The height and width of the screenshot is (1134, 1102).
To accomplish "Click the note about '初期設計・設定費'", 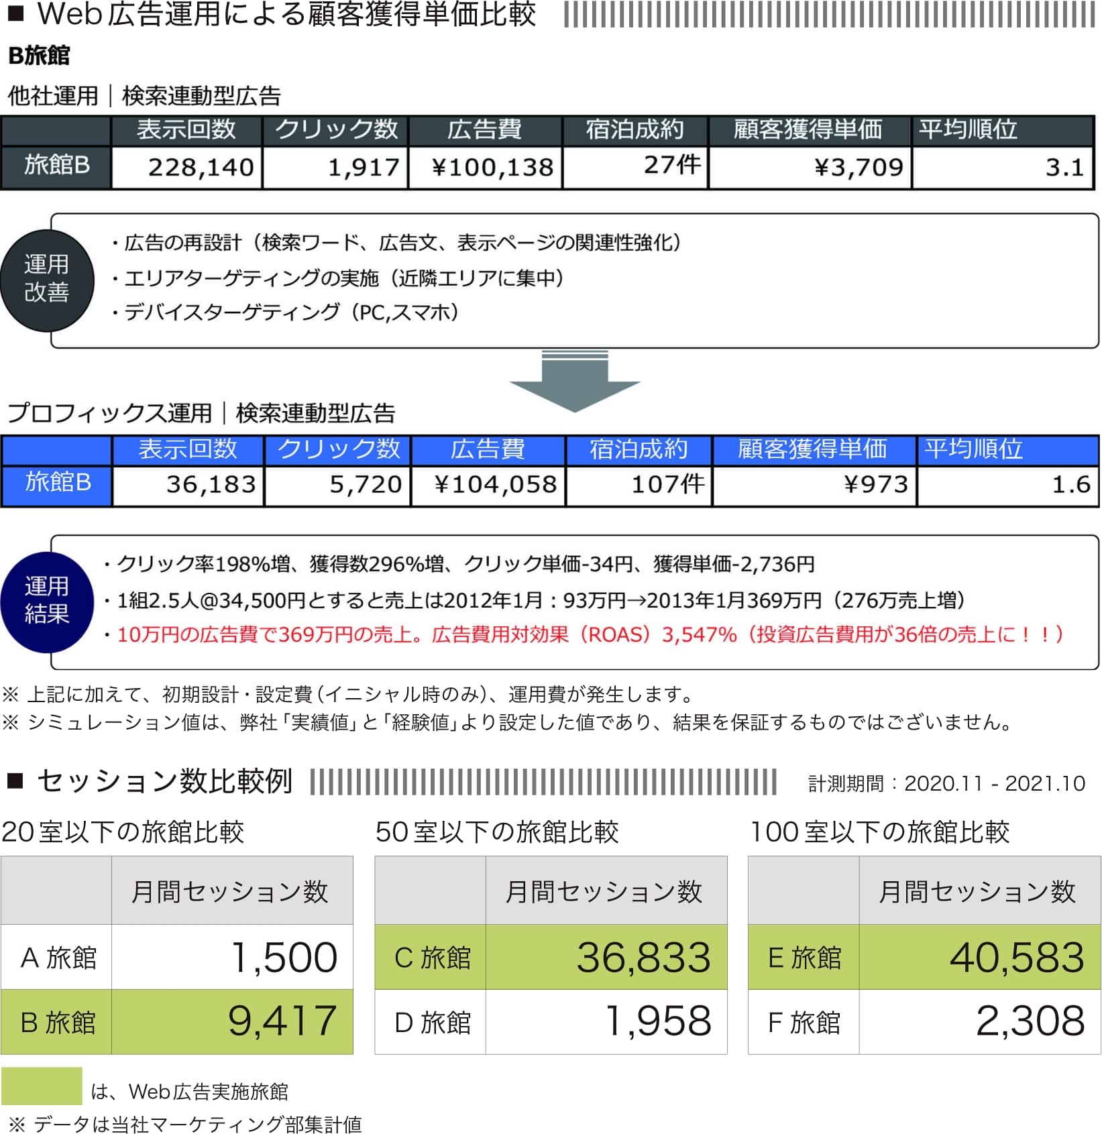I will (349, 694).
